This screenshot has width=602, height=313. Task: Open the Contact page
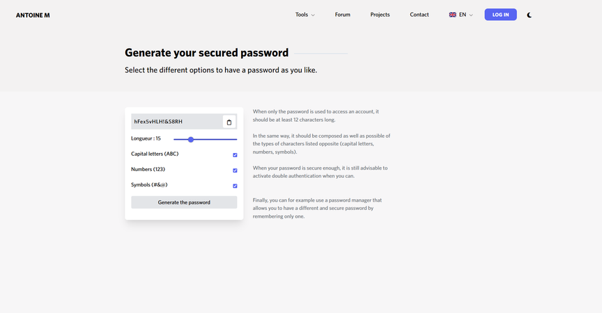(x=419, y=15)
